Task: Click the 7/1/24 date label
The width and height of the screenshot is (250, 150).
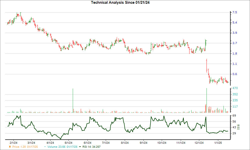Action: click(x=106, y=143)
